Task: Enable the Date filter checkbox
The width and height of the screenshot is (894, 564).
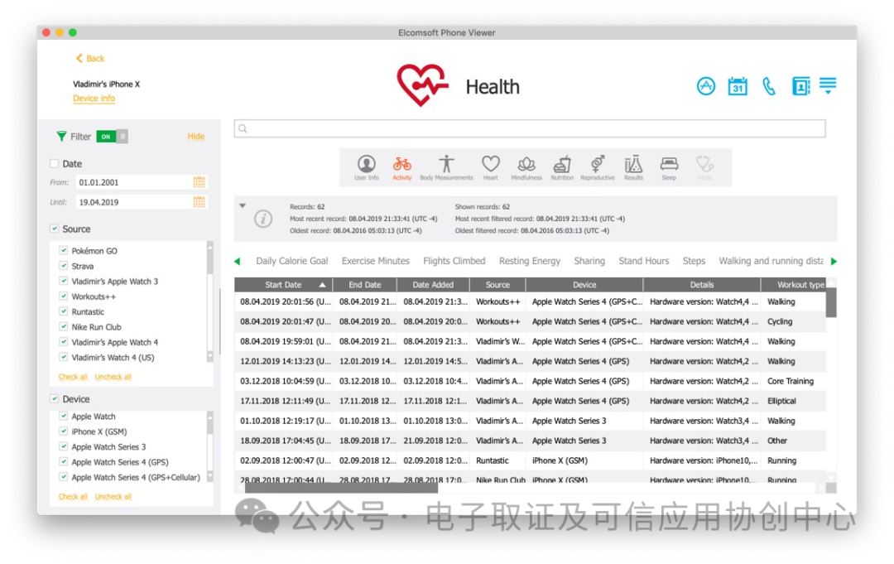Action: [x=54, y=164]
